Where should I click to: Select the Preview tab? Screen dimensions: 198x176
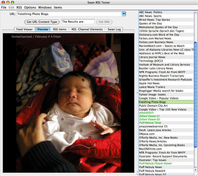pos(43,29)
